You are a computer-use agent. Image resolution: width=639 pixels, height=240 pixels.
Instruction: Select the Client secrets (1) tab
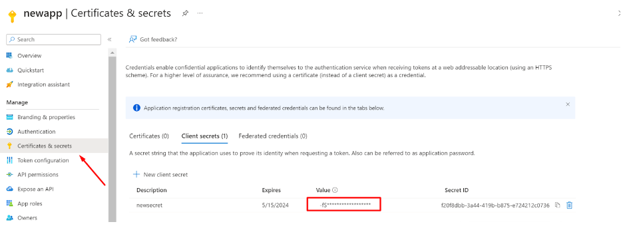[204, 136]
